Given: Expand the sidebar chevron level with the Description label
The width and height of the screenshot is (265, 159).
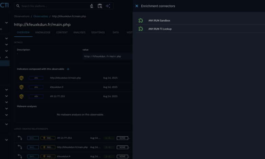Looking at the screenshot, I should click(x=6, y=51).
